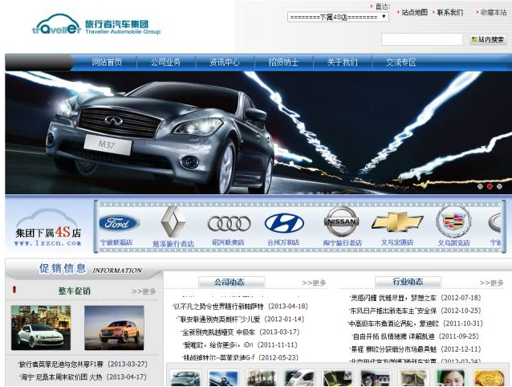The height and width of the screenshot is (387, 512).
Task: Click the Chevrolet bowtie logo
Action: [397, 222]
